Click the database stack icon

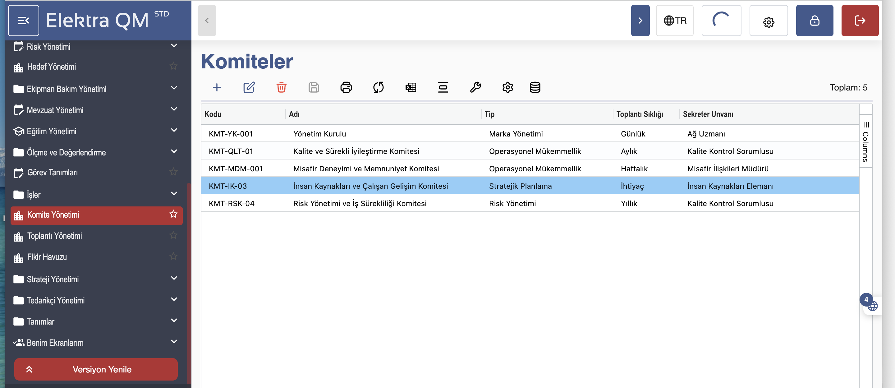point(535,87)
